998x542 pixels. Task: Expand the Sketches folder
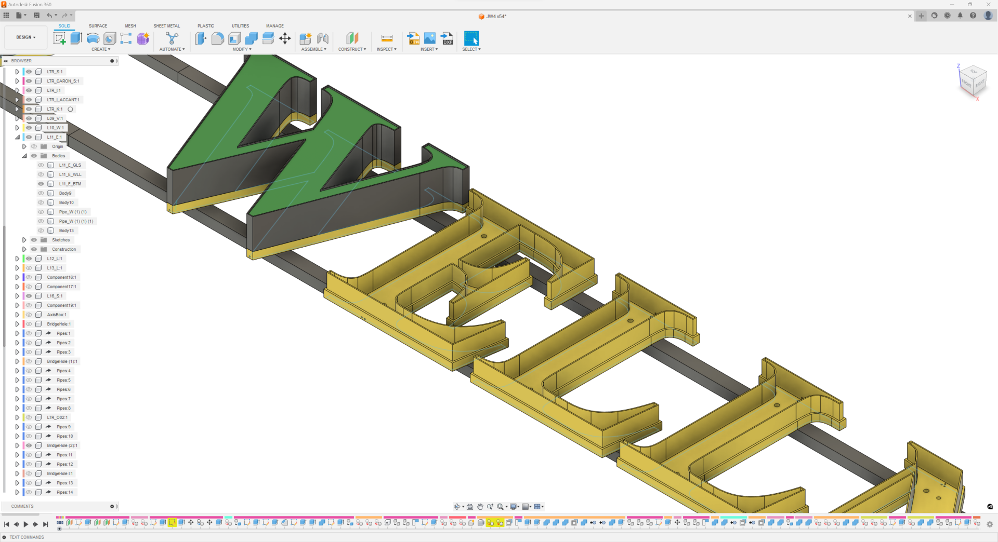(24, 240)
